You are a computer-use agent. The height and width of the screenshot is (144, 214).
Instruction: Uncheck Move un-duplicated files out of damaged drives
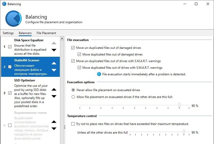tap(73, 48)
